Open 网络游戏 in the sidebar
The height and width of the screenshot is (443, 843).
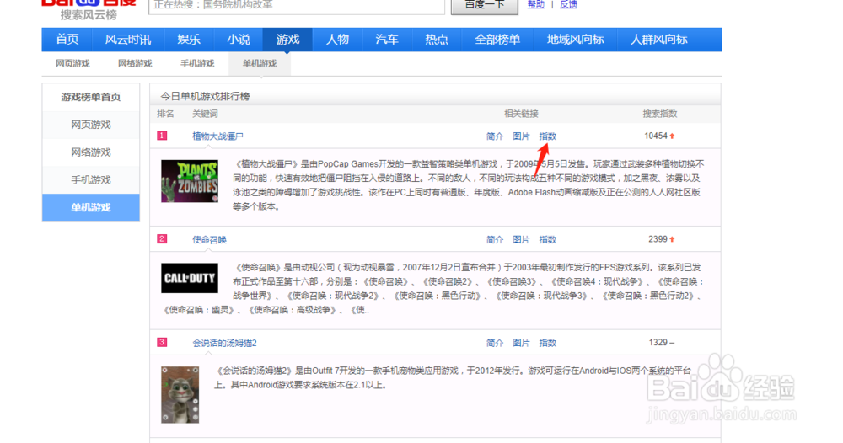(x=91, y=152)
